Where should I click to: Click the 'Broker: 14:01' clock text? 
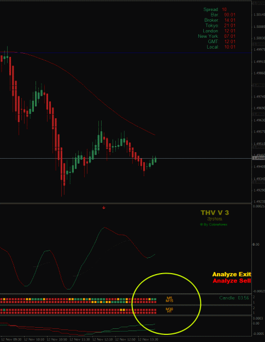(x=220, y=20)
